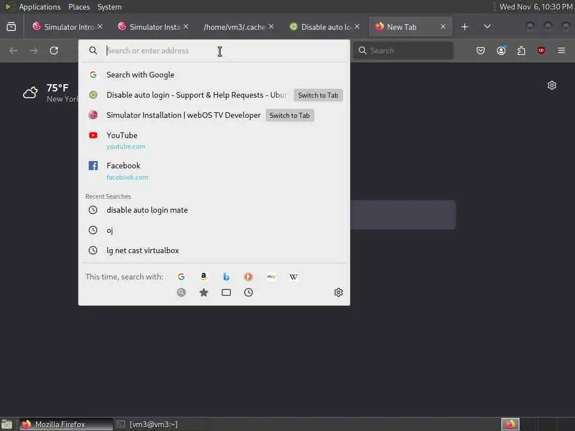The height and width of the screenshot is (431, 575).
Task: Search this time with DuckDuckGo icon
Action: pyautogui.click(x=248, y=277)
